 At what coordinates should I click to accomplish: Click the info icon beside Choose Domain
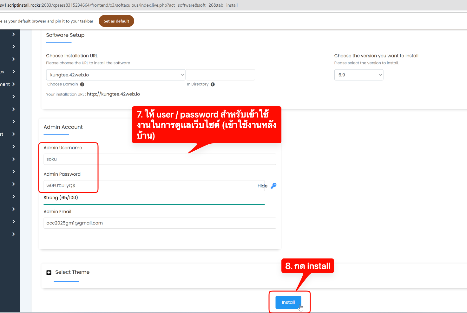click(x=82, y=84)
